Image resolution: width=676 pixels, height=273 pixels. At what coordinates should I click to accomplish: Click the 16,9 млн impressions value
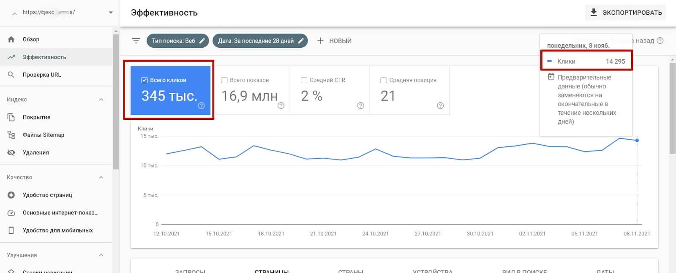coord(250,96)
